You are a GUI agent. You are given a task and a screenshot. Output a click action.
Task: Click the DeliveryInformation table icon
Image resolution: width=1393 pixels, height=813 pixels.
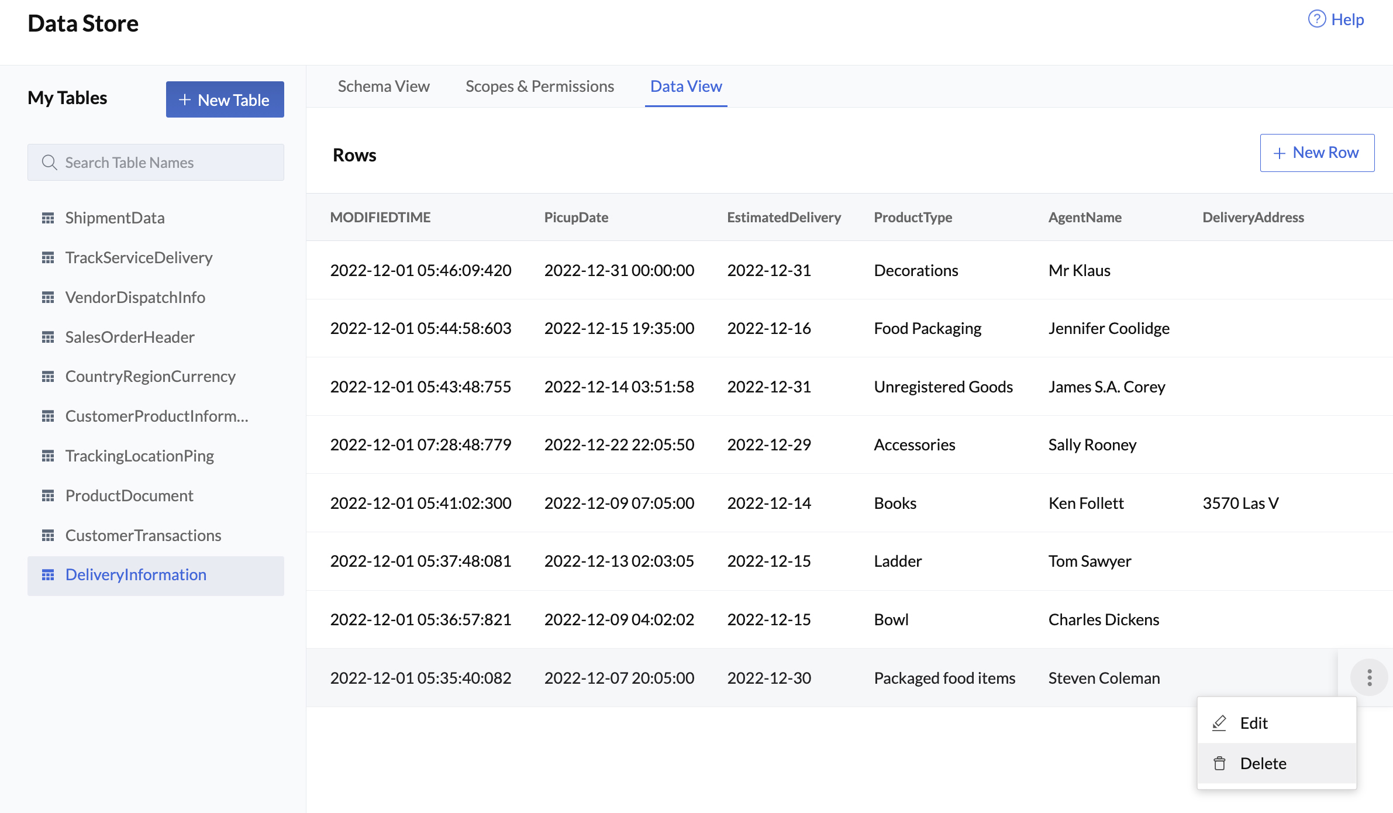[x=48, y=575]
